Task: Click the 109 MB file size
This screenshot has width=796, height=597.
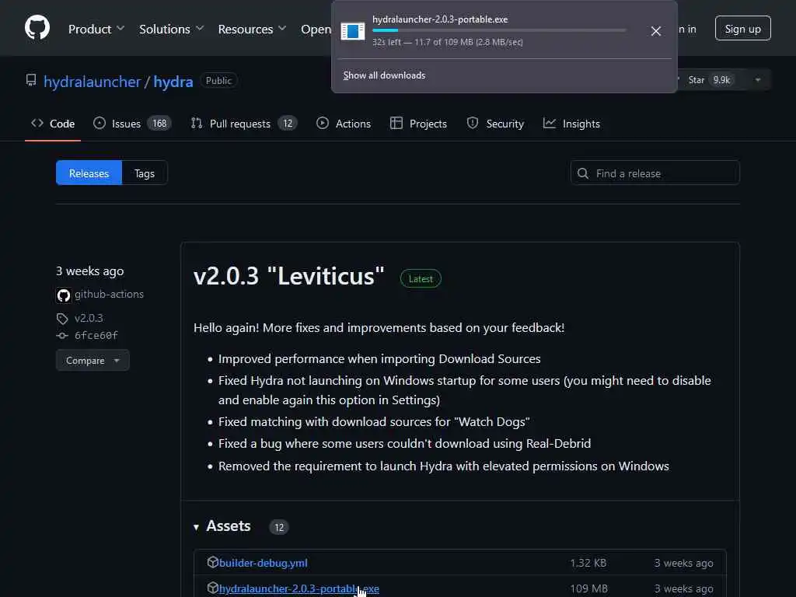Action: (x=589, y=589)
